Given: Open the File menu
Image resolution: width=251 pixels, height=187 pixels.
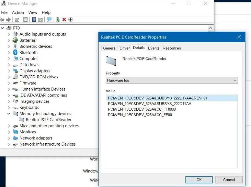Looking at the screenshot, I should 4,12.
